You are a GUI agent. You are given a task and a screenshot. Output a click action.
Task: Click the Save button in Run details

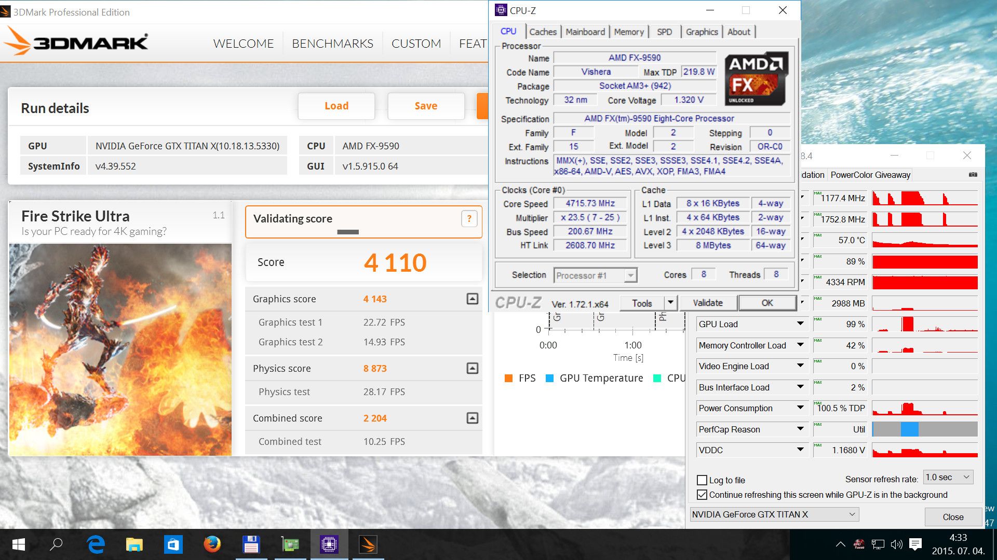click(426, 106)
